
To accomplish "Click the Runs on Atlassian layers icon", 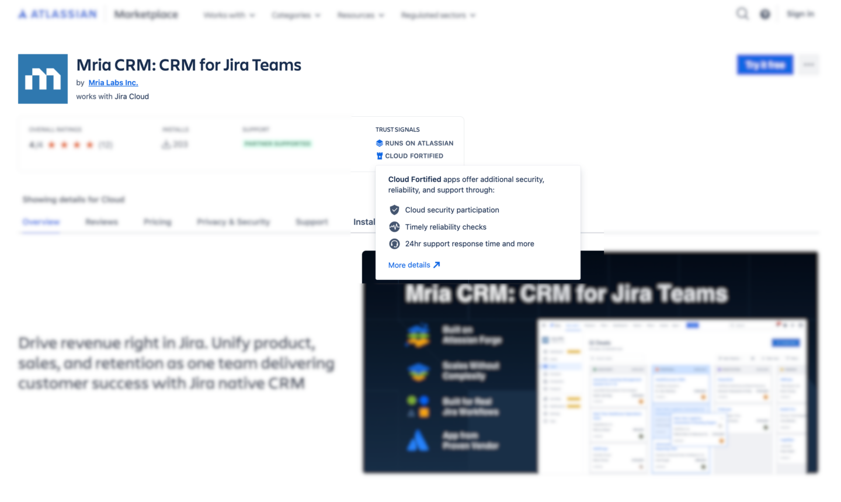I will (x=379, y=143).
